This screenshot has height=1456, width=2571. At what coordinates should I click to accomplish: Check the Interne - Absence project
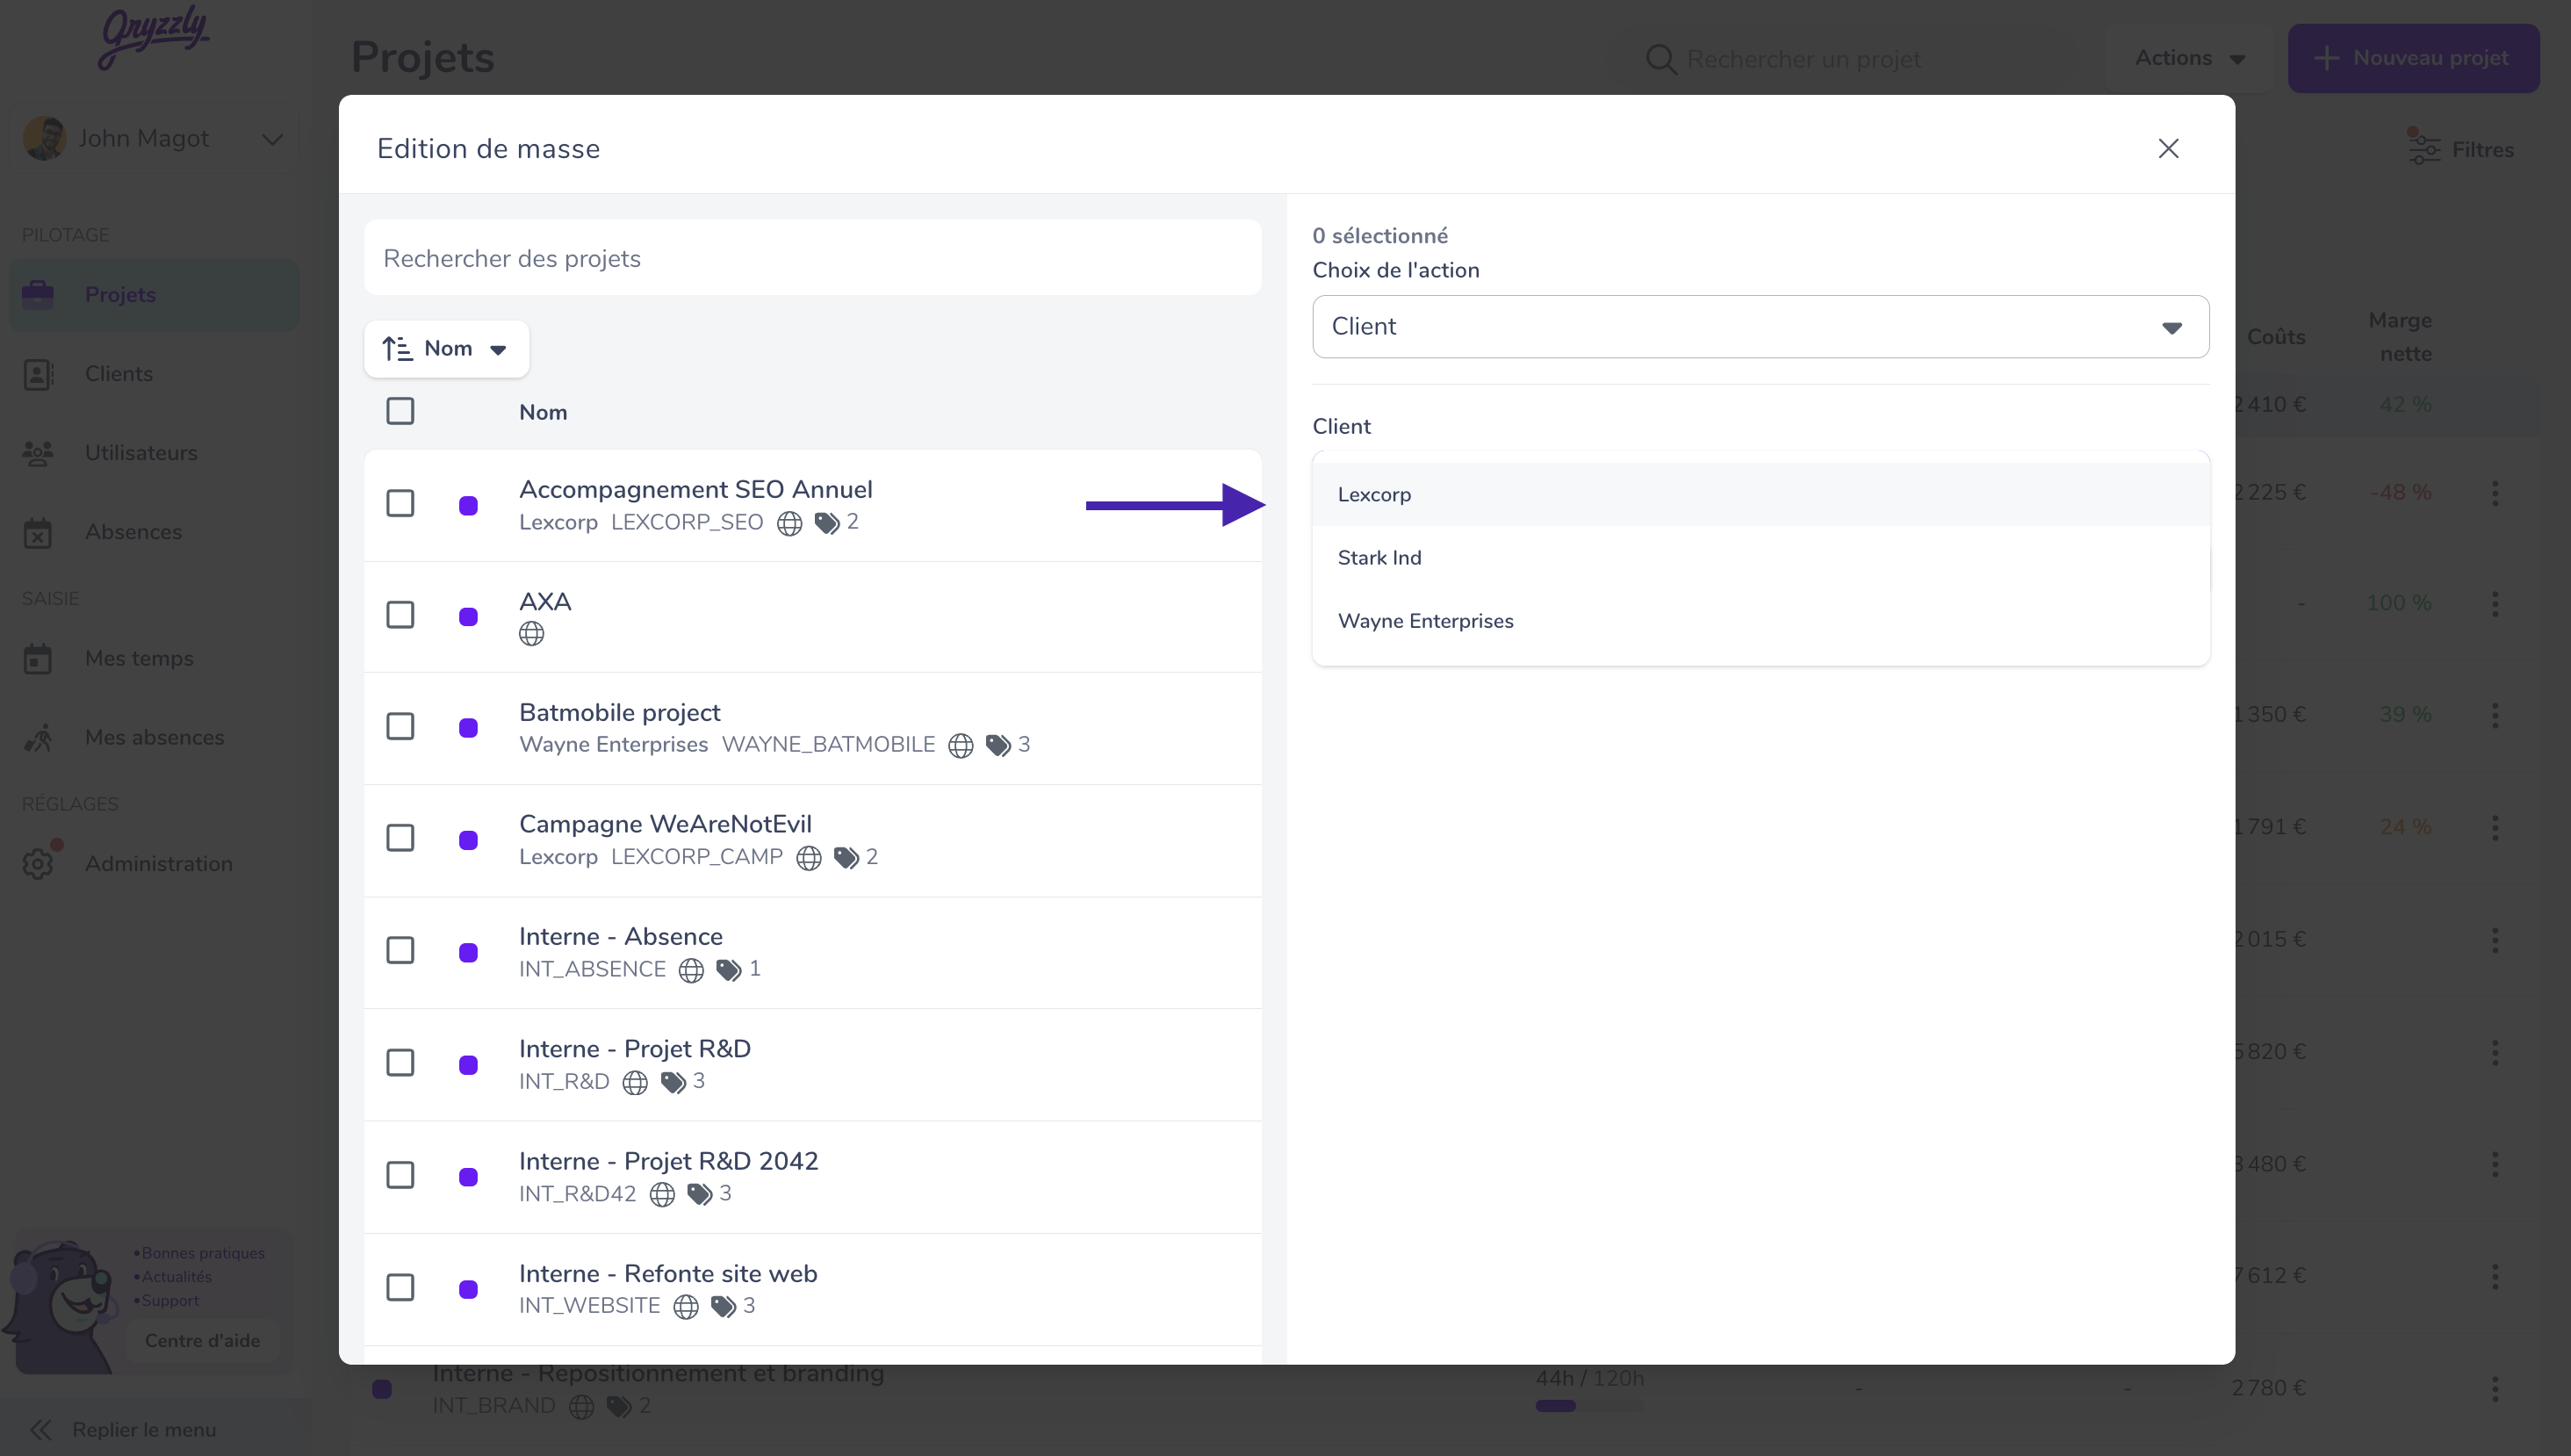[400, 950]
